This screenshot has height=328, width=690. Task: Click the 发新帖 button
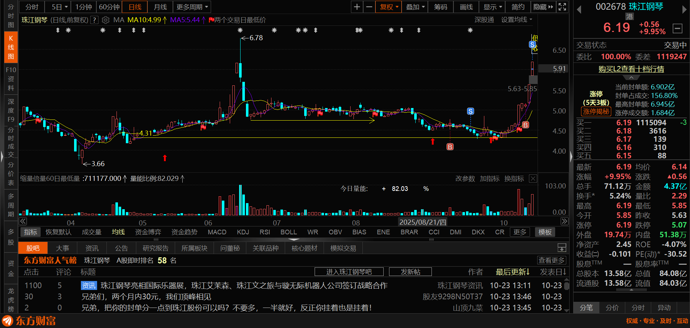tap(410, 272)
